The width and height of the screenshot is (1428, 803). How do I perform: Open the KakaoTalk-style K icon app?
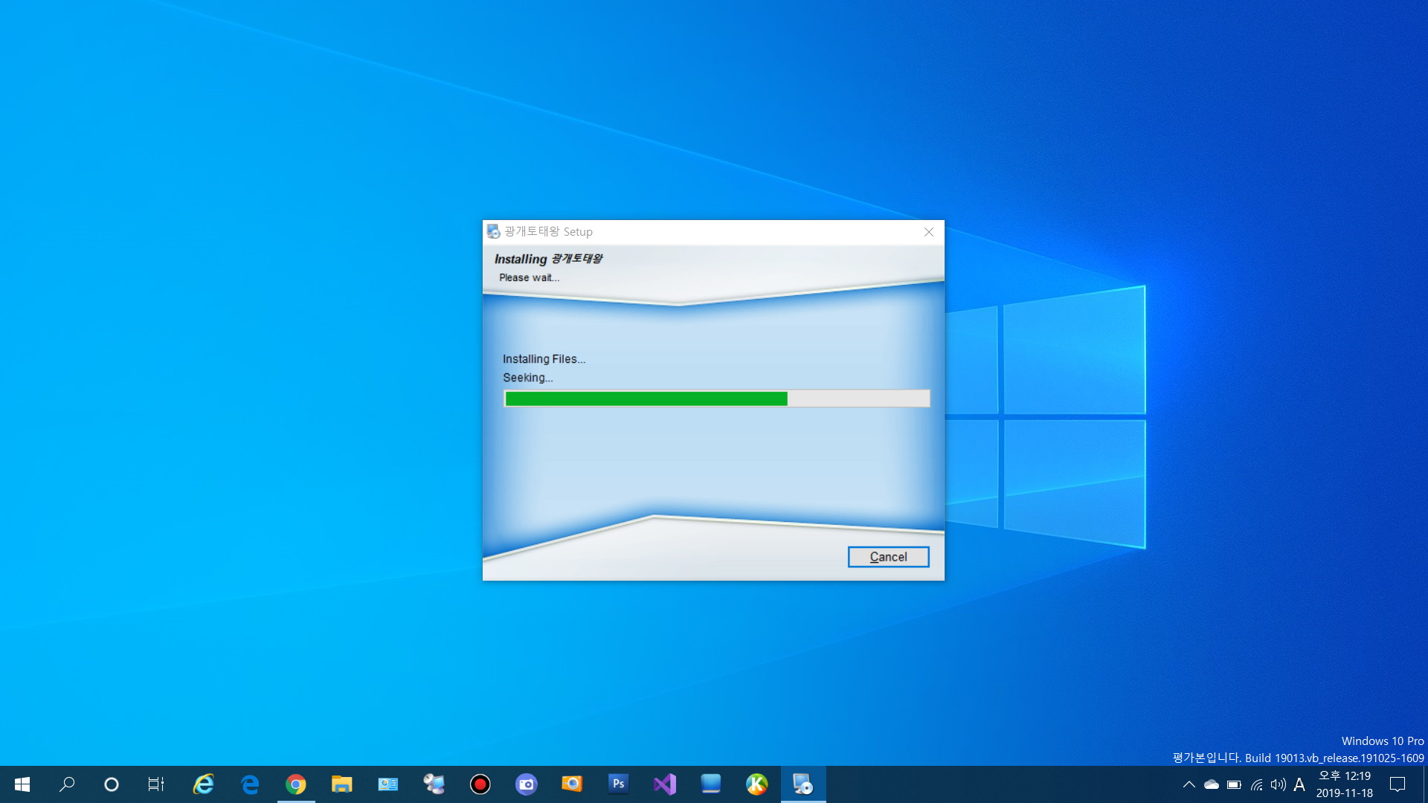pos(756,784)
